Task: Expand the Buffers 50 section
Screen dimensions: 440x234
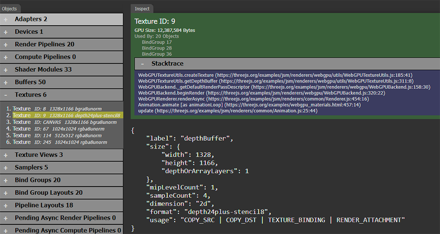Action: point(62,82)
